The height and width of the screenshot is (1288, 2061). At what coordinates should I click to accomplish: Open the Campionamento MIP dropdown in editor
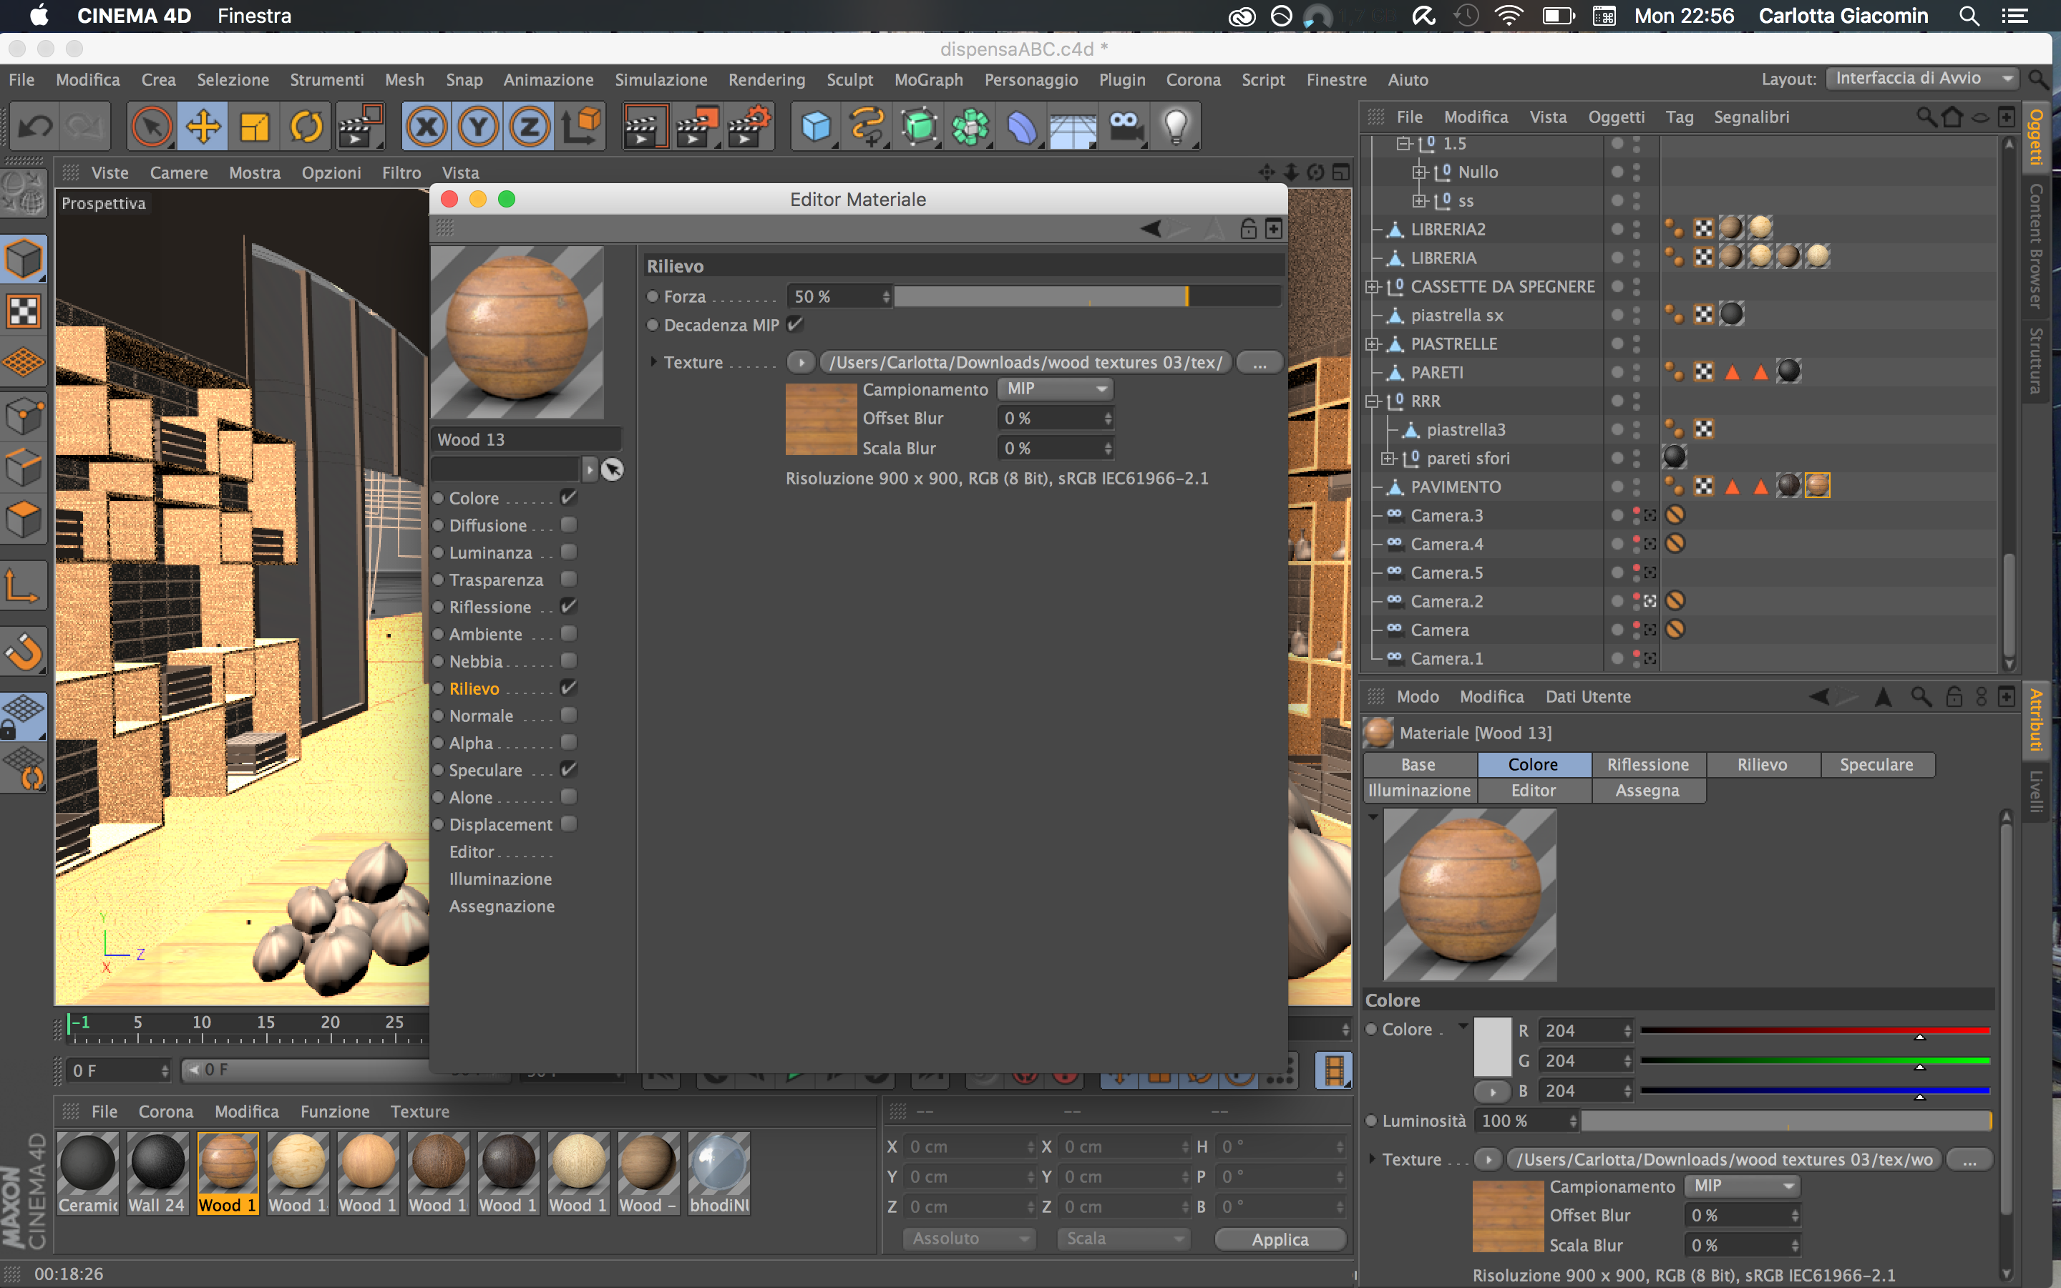[x=1056, y=389]
